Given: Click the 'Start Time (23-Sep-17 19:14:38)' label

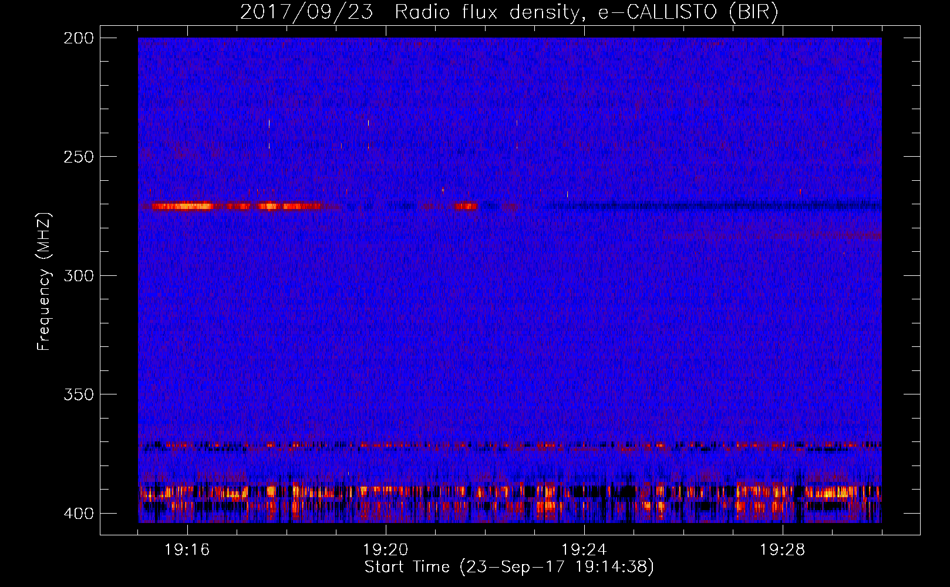Looking at the screenshot, I should pos(509,567).
